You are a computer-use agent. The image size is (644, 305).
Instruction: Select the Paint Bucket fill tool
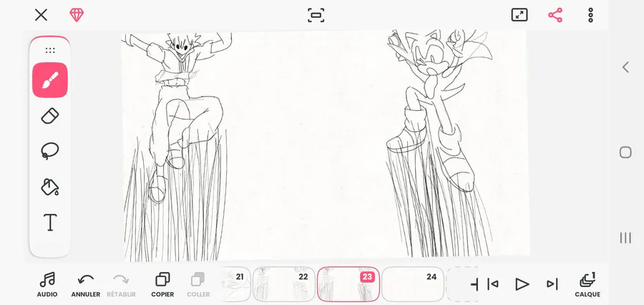[x=50, y=187]
